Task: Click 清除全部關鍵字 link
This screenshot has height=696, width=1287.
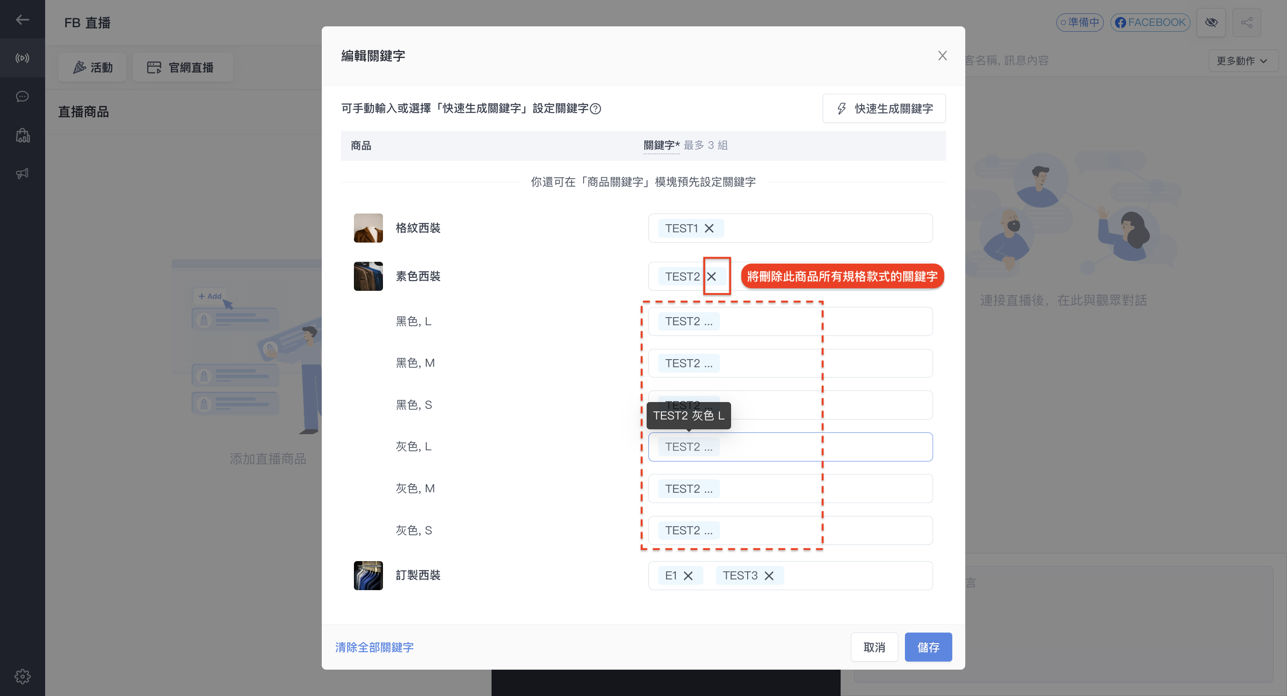Action: (x=374, y=647)
